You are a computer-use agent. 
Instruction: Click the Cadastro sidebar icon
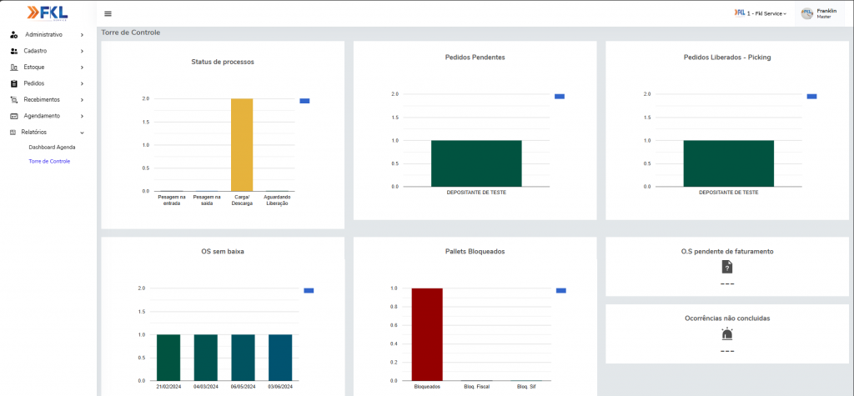(14, 51)
